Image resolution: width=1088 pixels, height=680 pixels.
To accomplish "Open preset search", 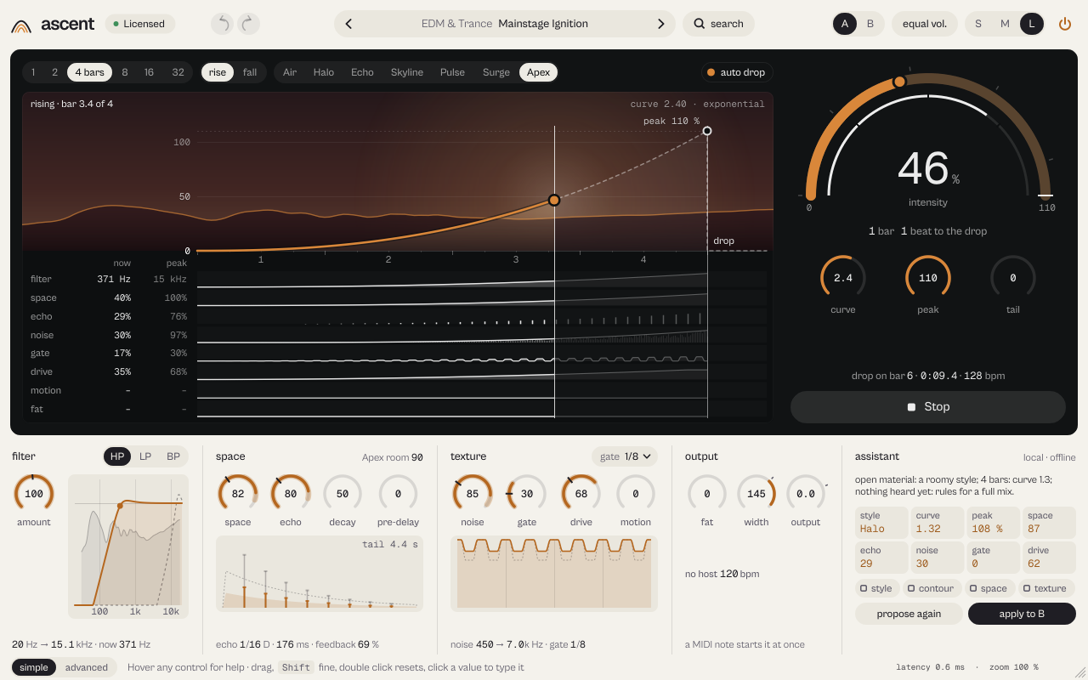I will pos(719,24).
